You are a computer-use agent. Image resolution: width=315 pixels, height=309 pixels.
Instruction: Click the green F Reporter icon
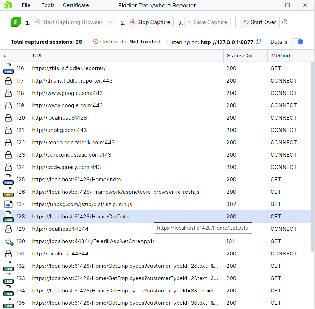pos(16,22)
